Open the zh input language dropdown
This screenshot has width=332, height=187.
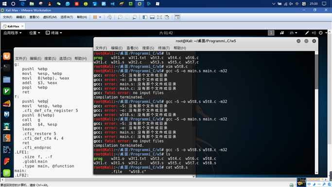(294, 33)
